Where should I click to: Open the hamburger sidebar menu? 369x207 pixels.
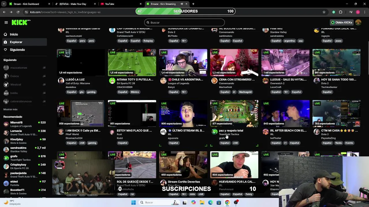pos(6,22)
